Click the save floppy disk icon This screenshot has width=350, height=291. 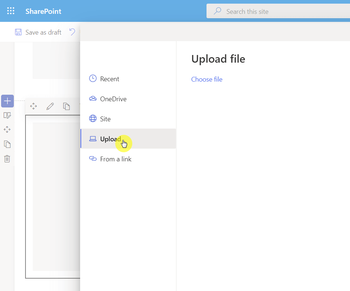(18, 32)
